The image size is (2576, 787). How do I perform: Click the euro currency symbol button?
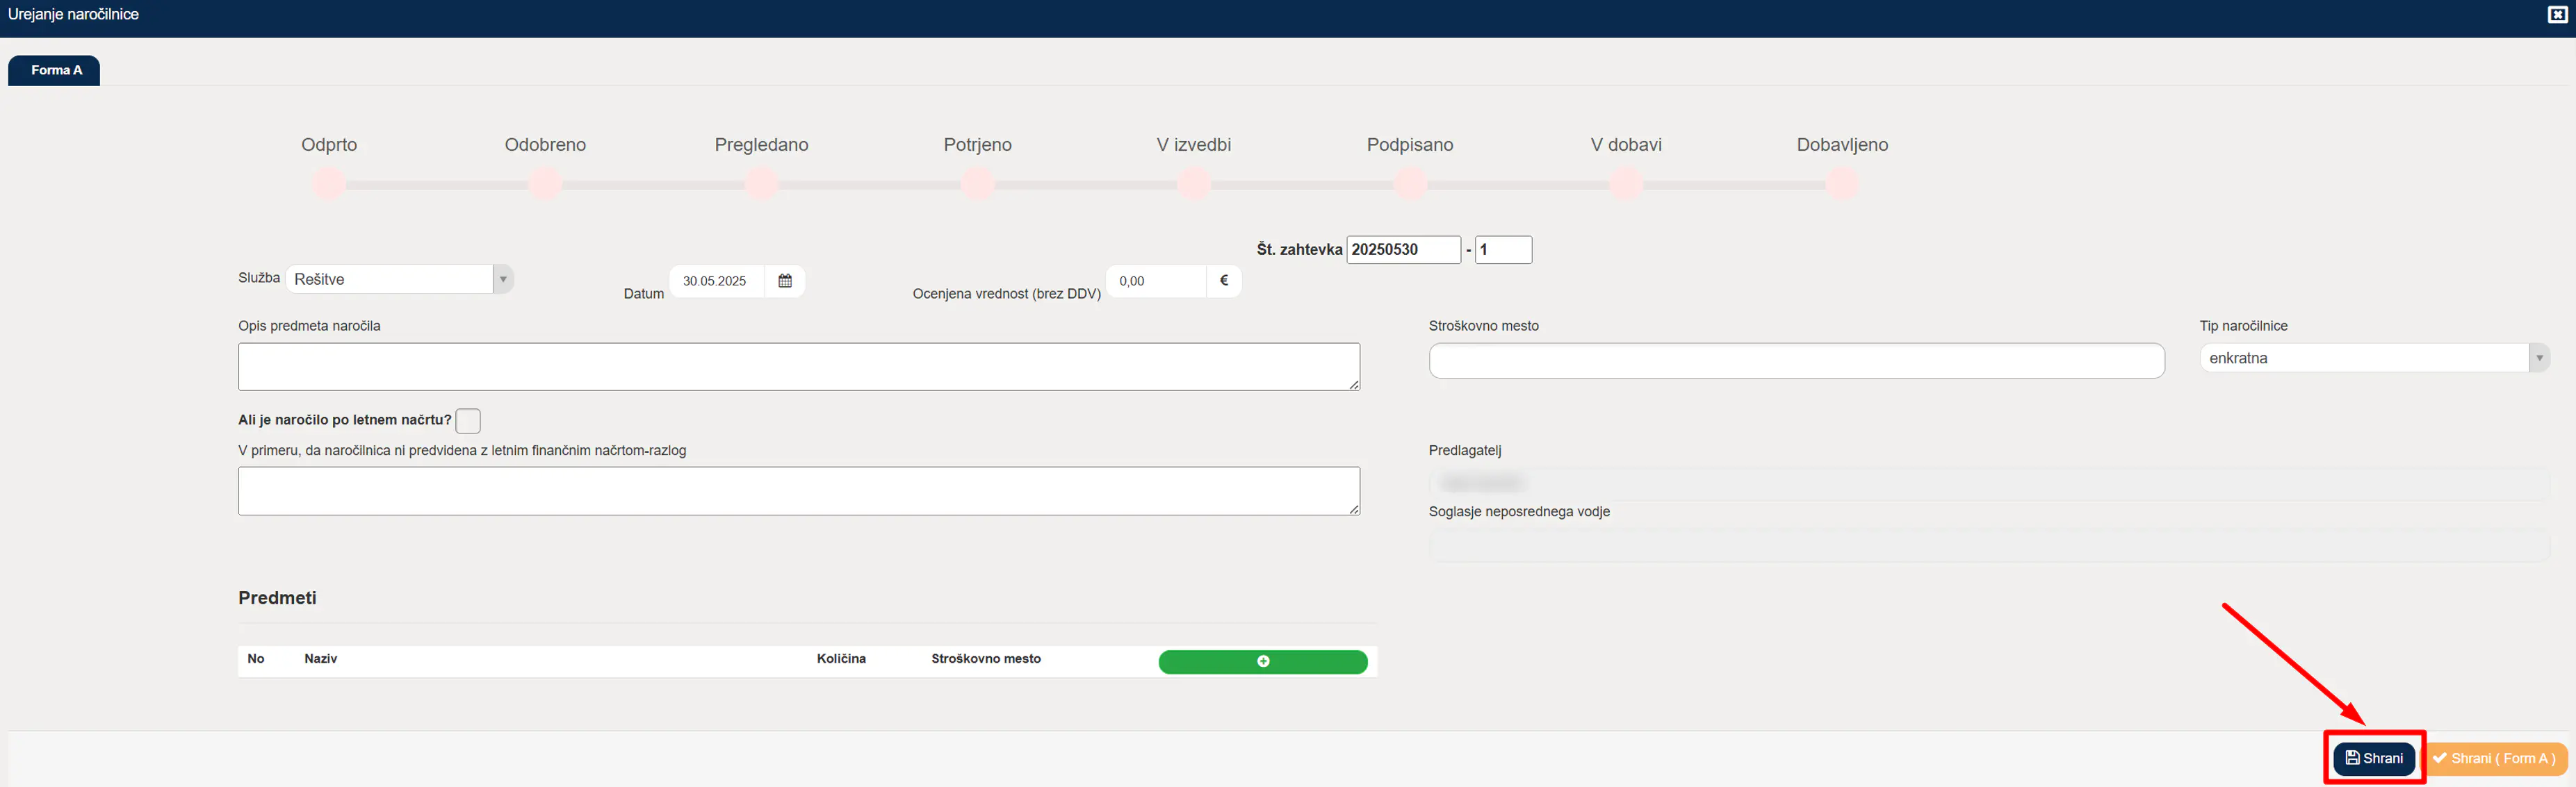click(1223, 281)
